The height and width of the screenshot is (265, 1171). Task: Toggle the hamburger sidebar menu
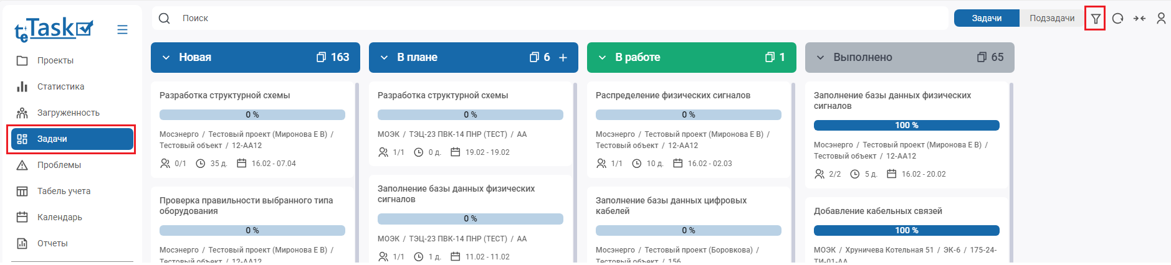[122, 30]
